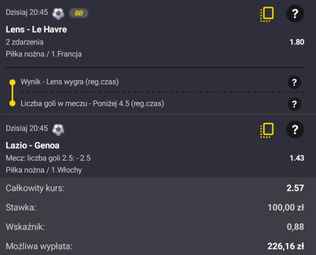Click the 1.43 odds value
Image resolution: width=316 pixels, height=255 pixels.
(297, 158)
